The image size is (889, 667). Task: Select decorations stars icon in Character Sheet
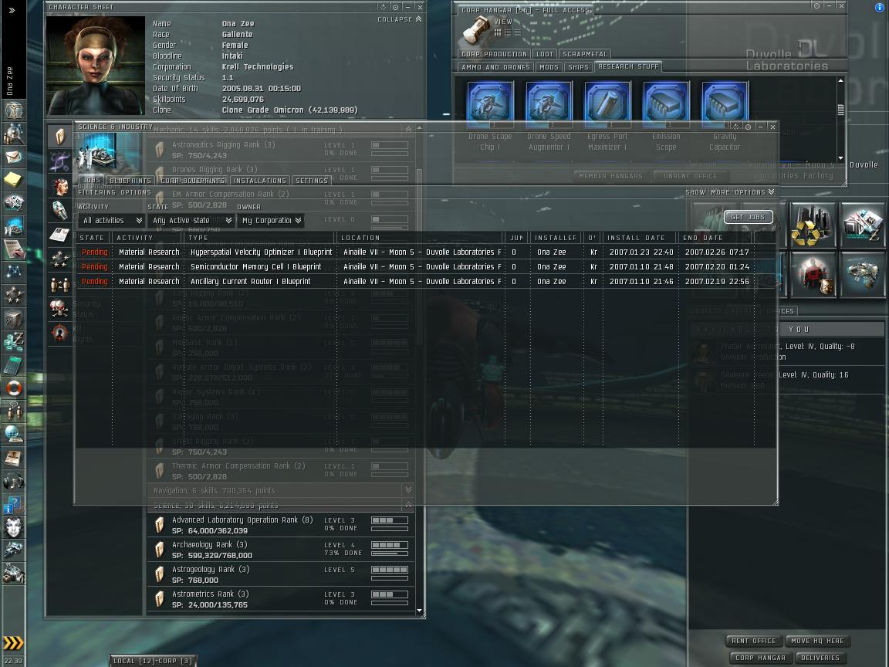(x=59, y=259)
